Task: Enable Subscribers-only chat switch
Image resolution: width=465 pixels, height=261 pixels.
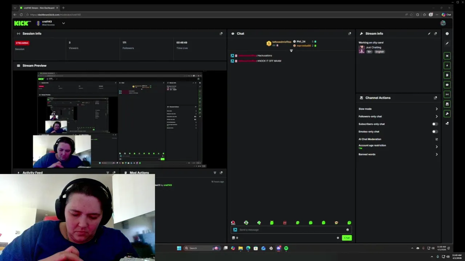Action: [434, 124]
